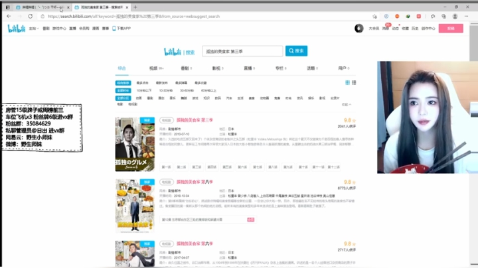
Task: Open the browser Favorites star icon
Action: [433, 17]
